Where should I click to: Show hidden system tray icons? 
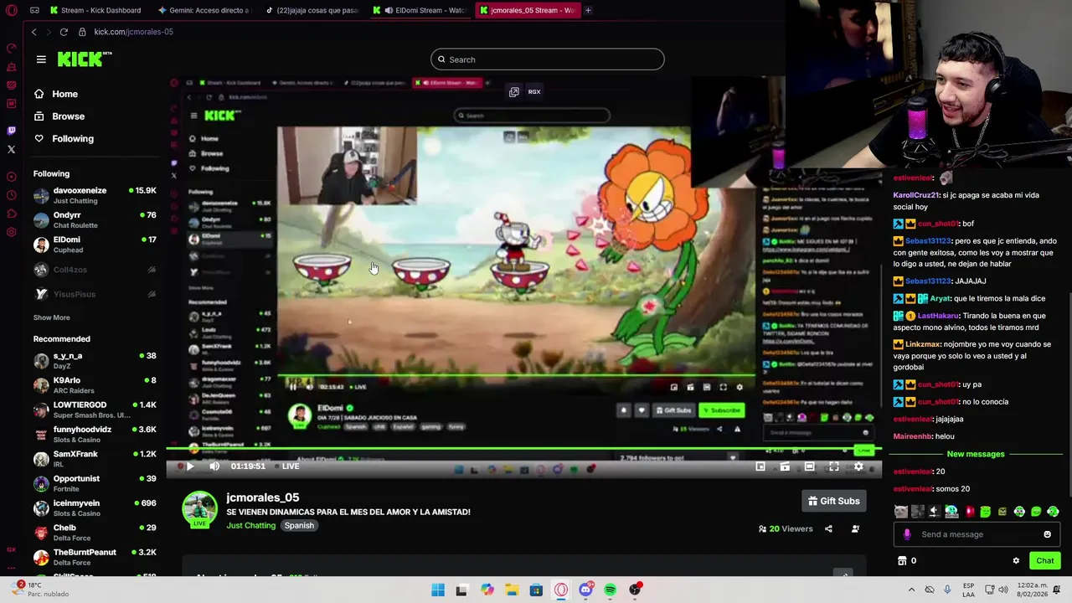click(x=911, y=590)
